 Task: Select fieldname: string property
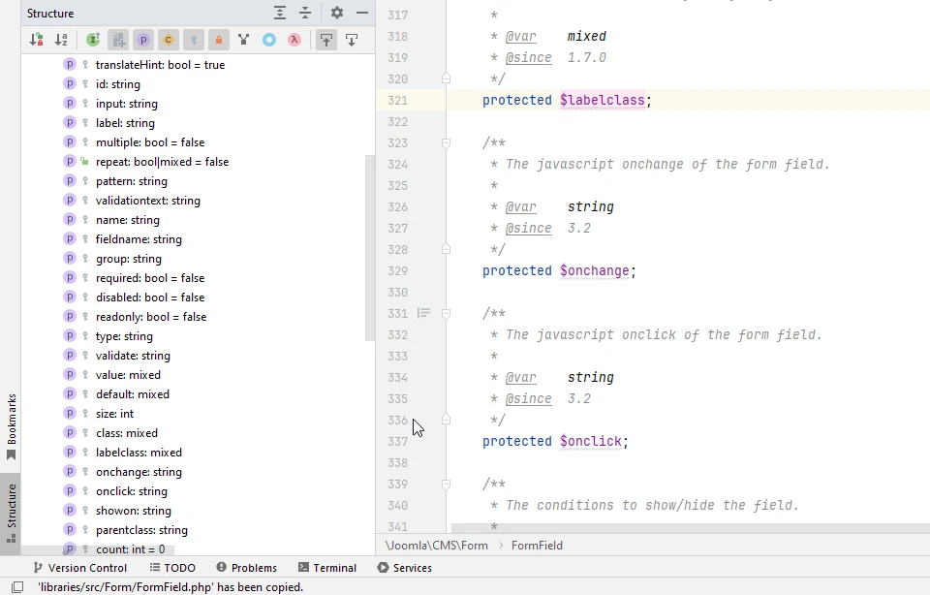pyautogui.click(x=139, y=239)
